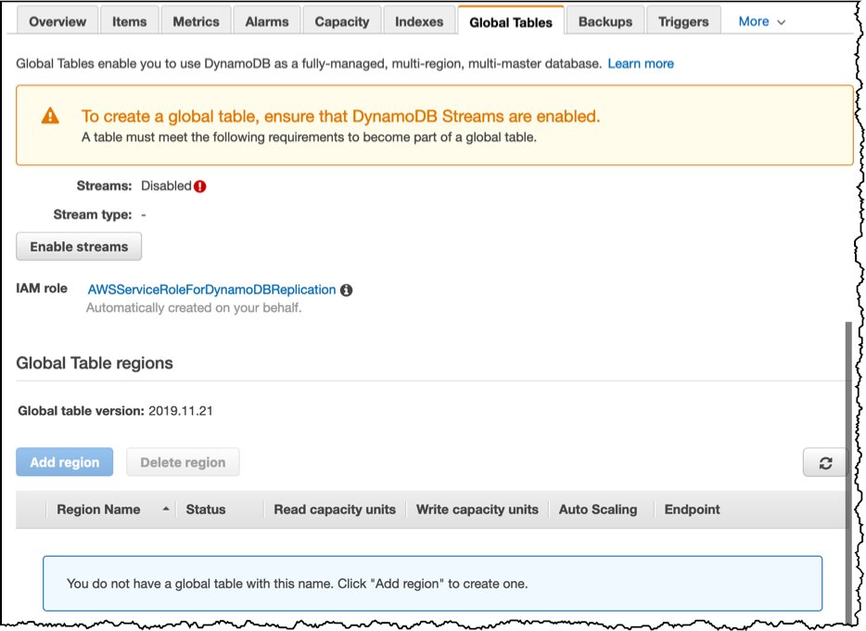
Task: Click the Write capacity units column header
Action: [478, 509]
